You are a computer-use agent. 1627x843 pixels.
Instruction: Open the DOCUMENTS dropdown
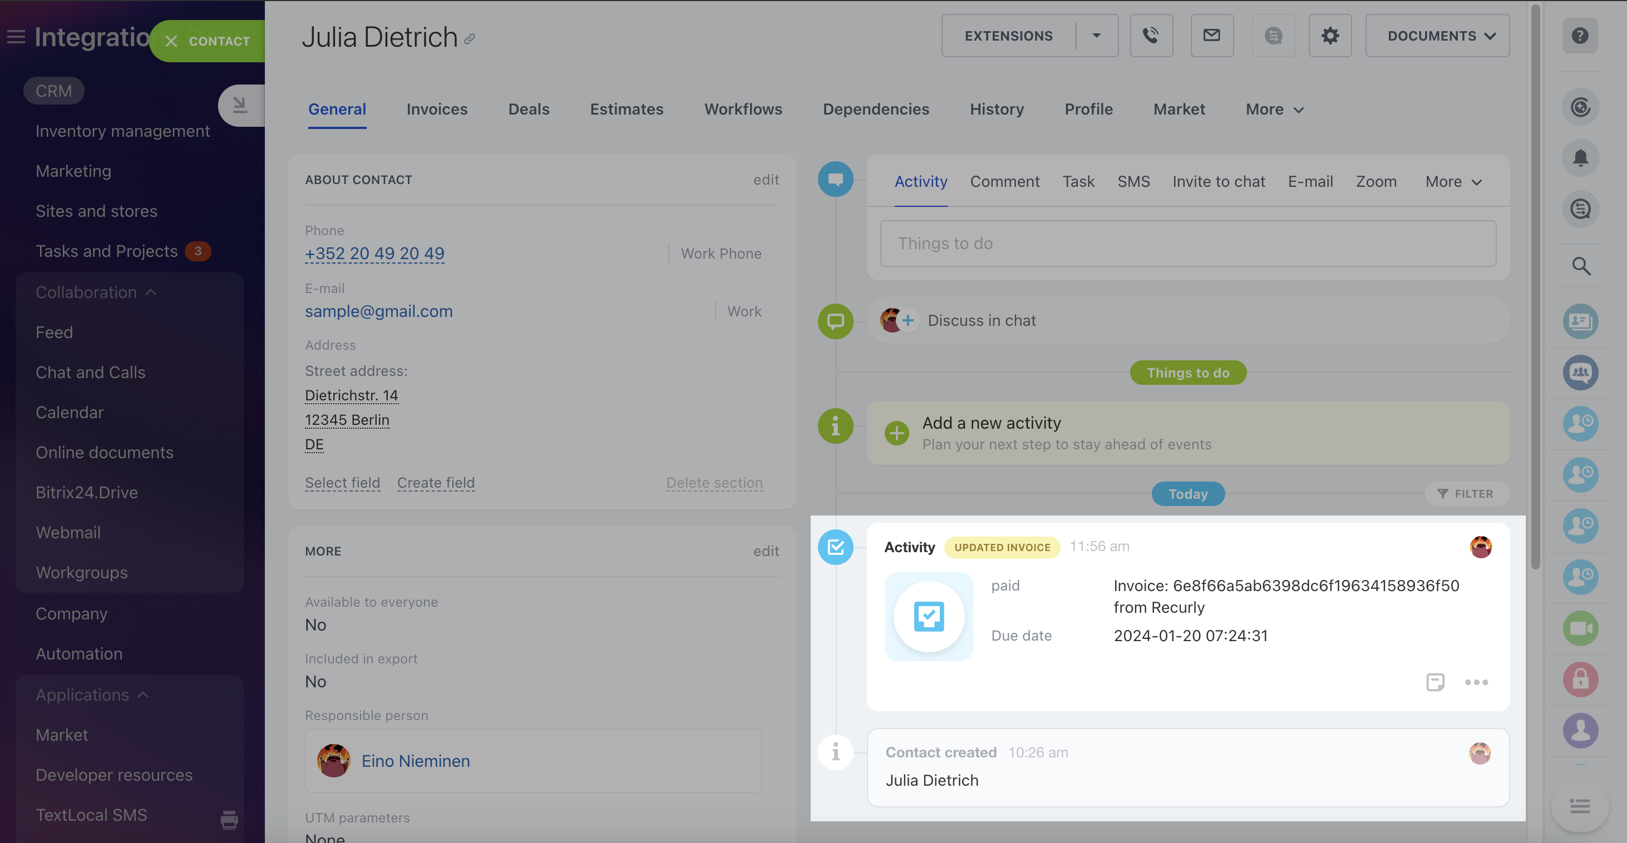1437,36
